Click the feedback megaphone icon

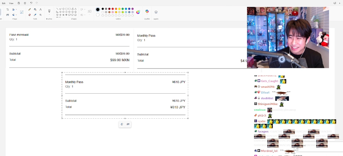[x=335, y=3]
